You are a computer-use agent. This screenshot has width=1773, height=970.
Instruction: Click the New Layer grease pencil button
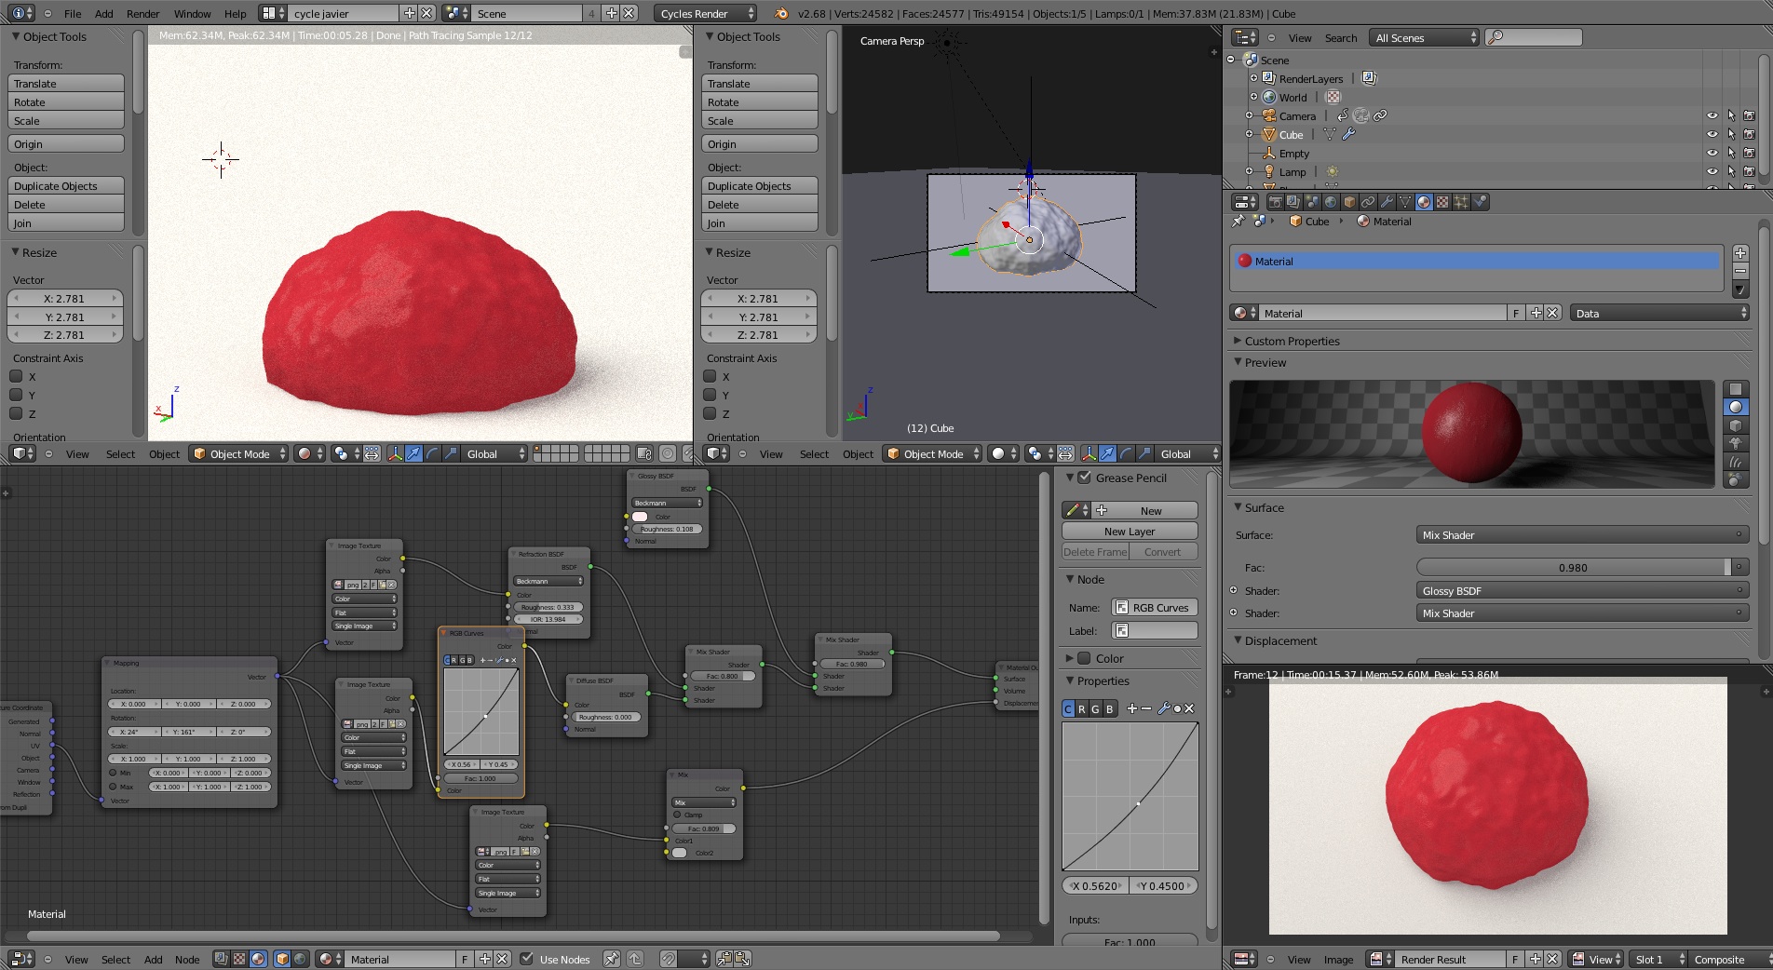(x=1129, y=532)
